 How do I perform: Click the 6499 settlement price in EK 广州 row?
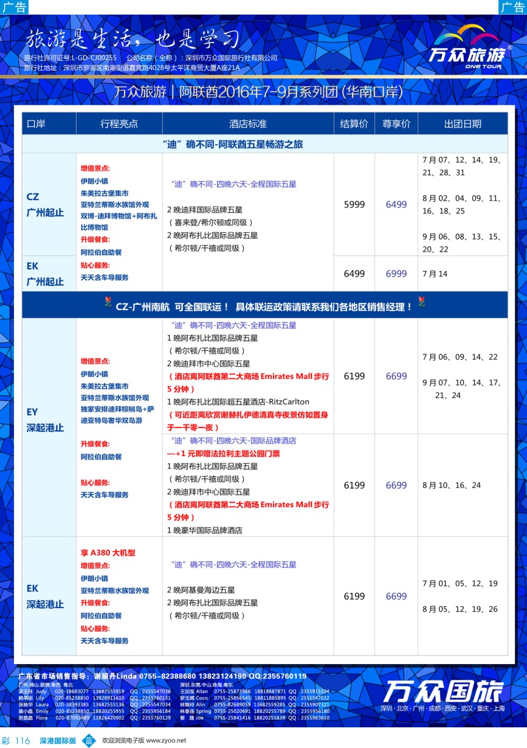[x=354, y=274]
